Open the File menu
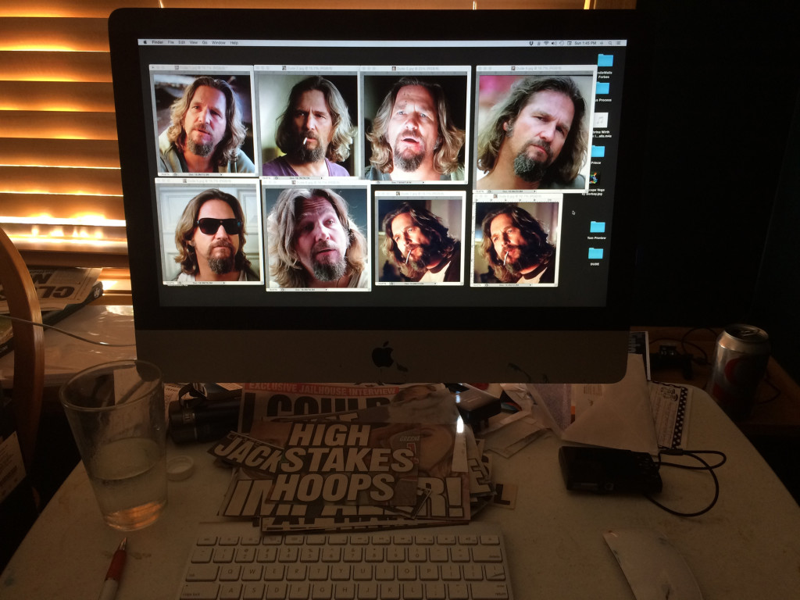800x600 pixels. click(170, 42)
